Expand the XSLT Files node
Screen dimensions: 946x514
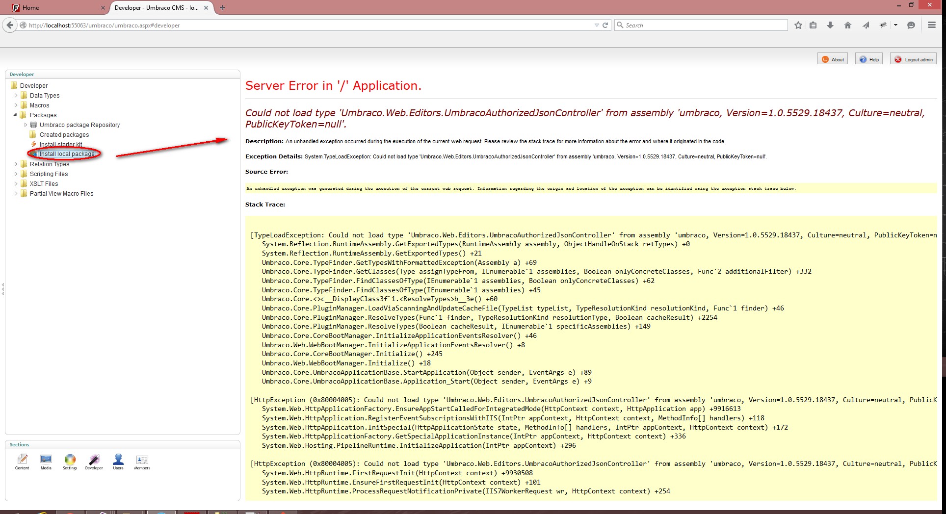[x=16, y=183]
